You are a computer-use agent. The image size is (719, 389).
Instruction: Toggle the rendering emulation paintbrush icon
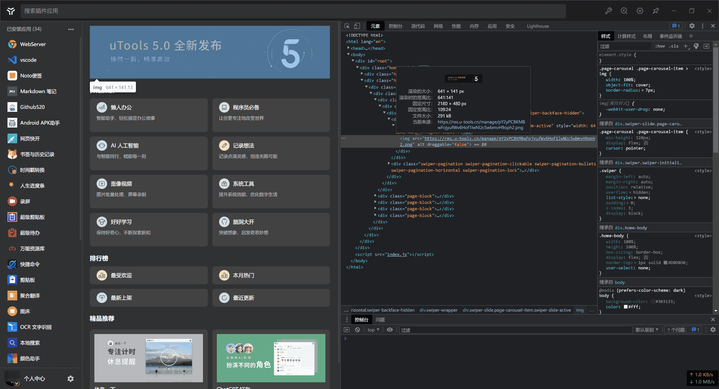(696, 46)
